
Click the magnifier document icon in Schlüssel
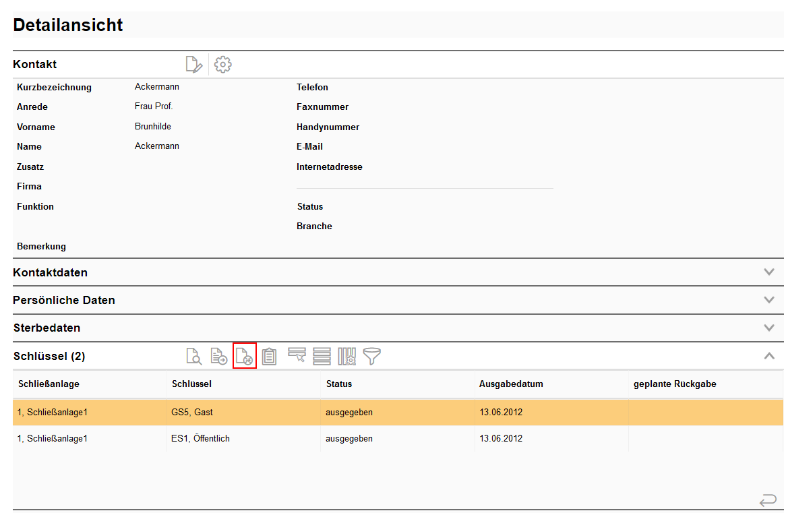click(193, 356)
